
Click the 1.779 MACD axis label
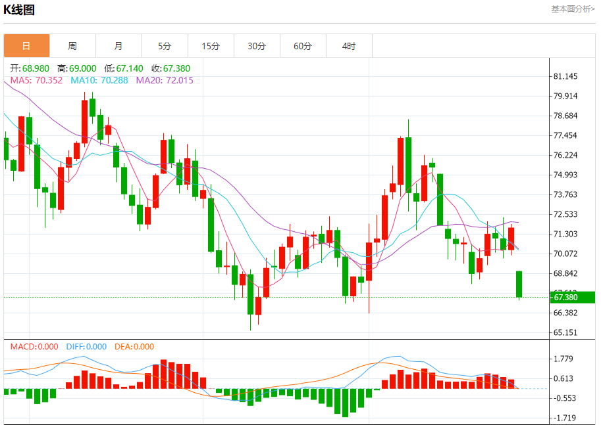pyautogui.click(x=563, y=359)
